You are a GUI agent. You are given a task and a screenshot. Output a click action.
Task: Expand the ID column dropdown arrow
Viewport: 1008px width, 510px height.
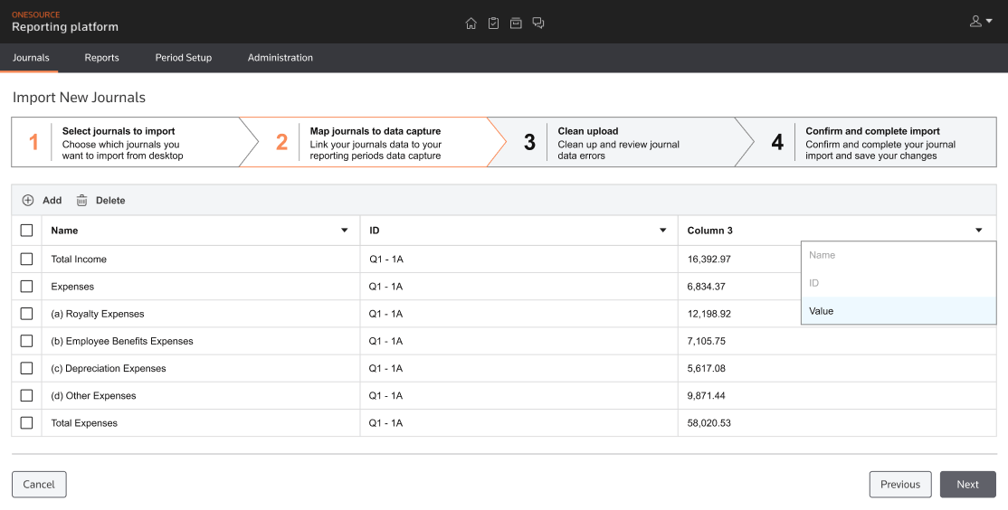[x=662, y=231]
